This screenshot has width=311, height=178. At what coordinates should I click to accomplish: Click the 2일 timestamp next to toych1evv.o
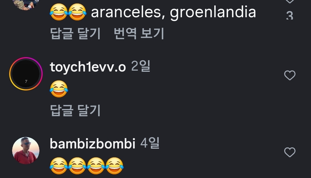point(141,66)
